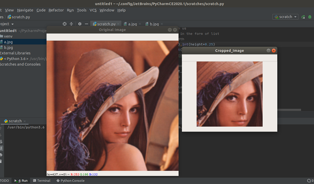
Task: Click the locate/select opened file icon
Action: [64, 24]
